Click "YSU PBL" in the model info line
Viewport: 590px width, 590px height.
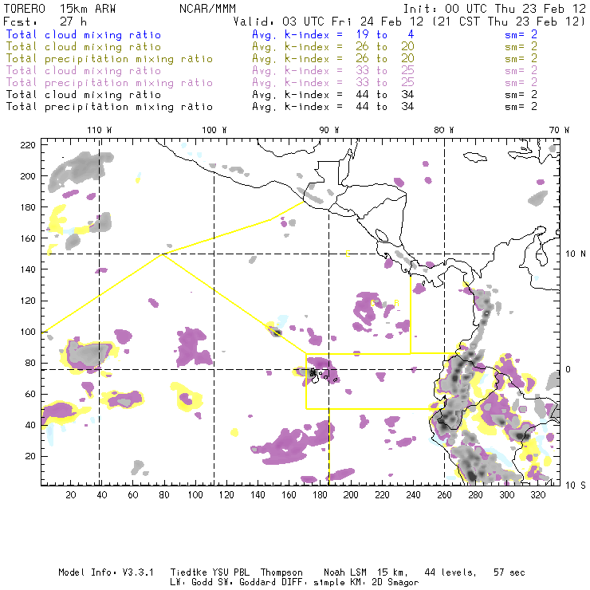point(230,572)
